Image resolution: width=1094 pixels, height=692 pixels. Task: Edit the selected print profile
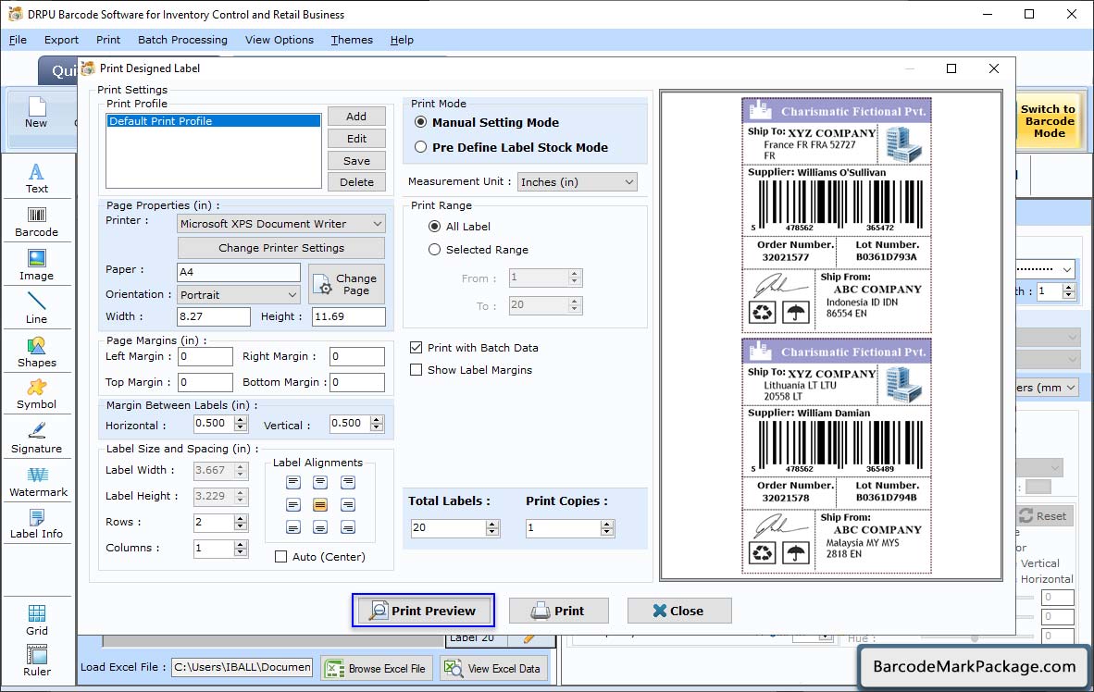coord(356,139)
